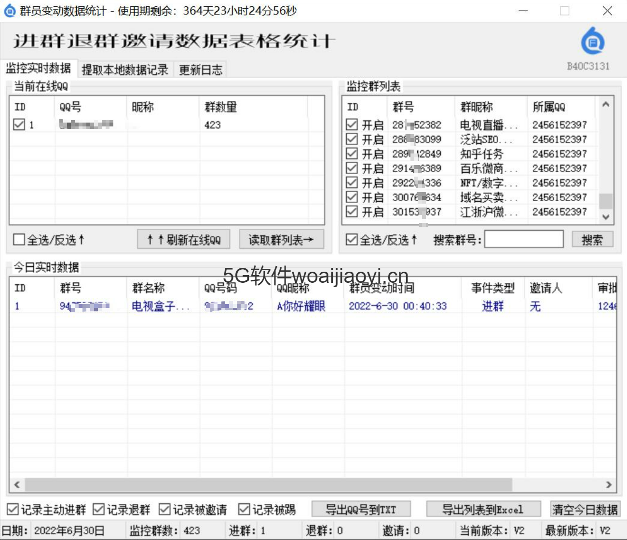
Task: Click group list scrollbar up arrow
Action: pos(606,104)
